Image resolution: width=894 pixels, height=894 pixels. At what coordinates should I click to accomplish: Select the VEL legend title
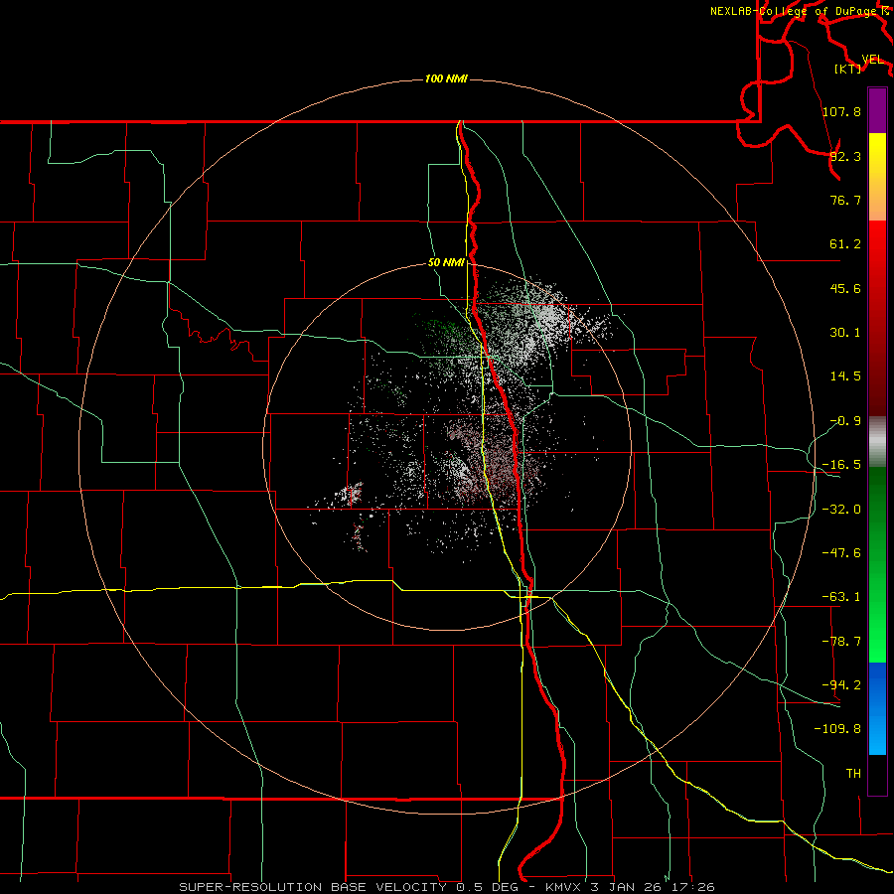pyautogui.click(x=872, y=60)
